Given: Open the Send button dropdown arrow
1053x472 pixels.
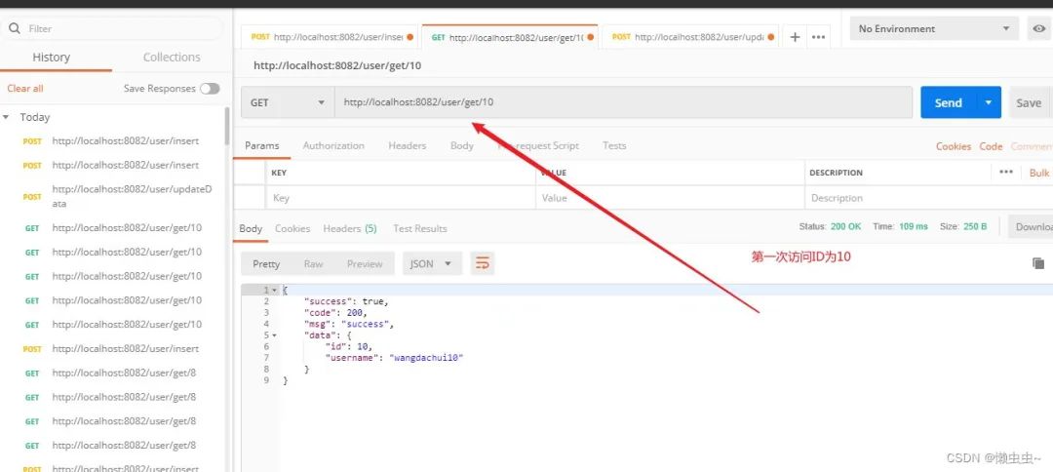Looking at the screenshot, I should click(988, 102).
